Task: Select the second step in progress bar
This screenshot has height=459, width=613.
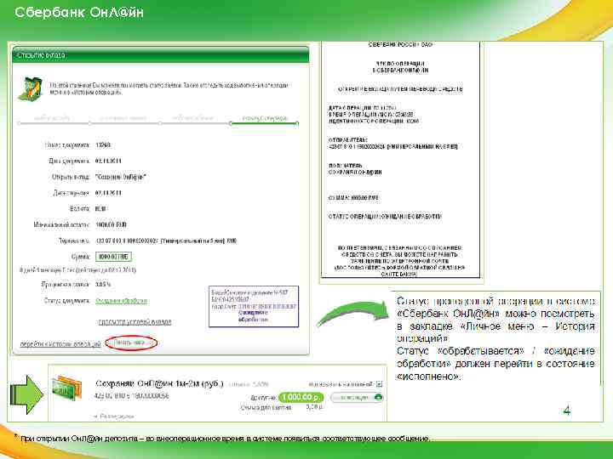Action: (x=123, y=118)
